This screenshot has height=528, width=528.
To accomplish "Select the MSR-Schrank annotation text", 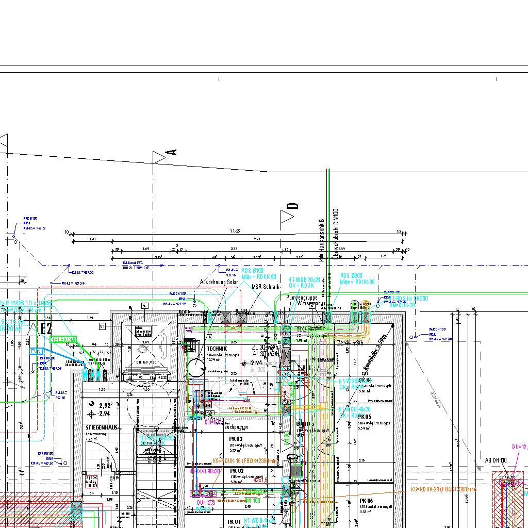I will 265,287.
